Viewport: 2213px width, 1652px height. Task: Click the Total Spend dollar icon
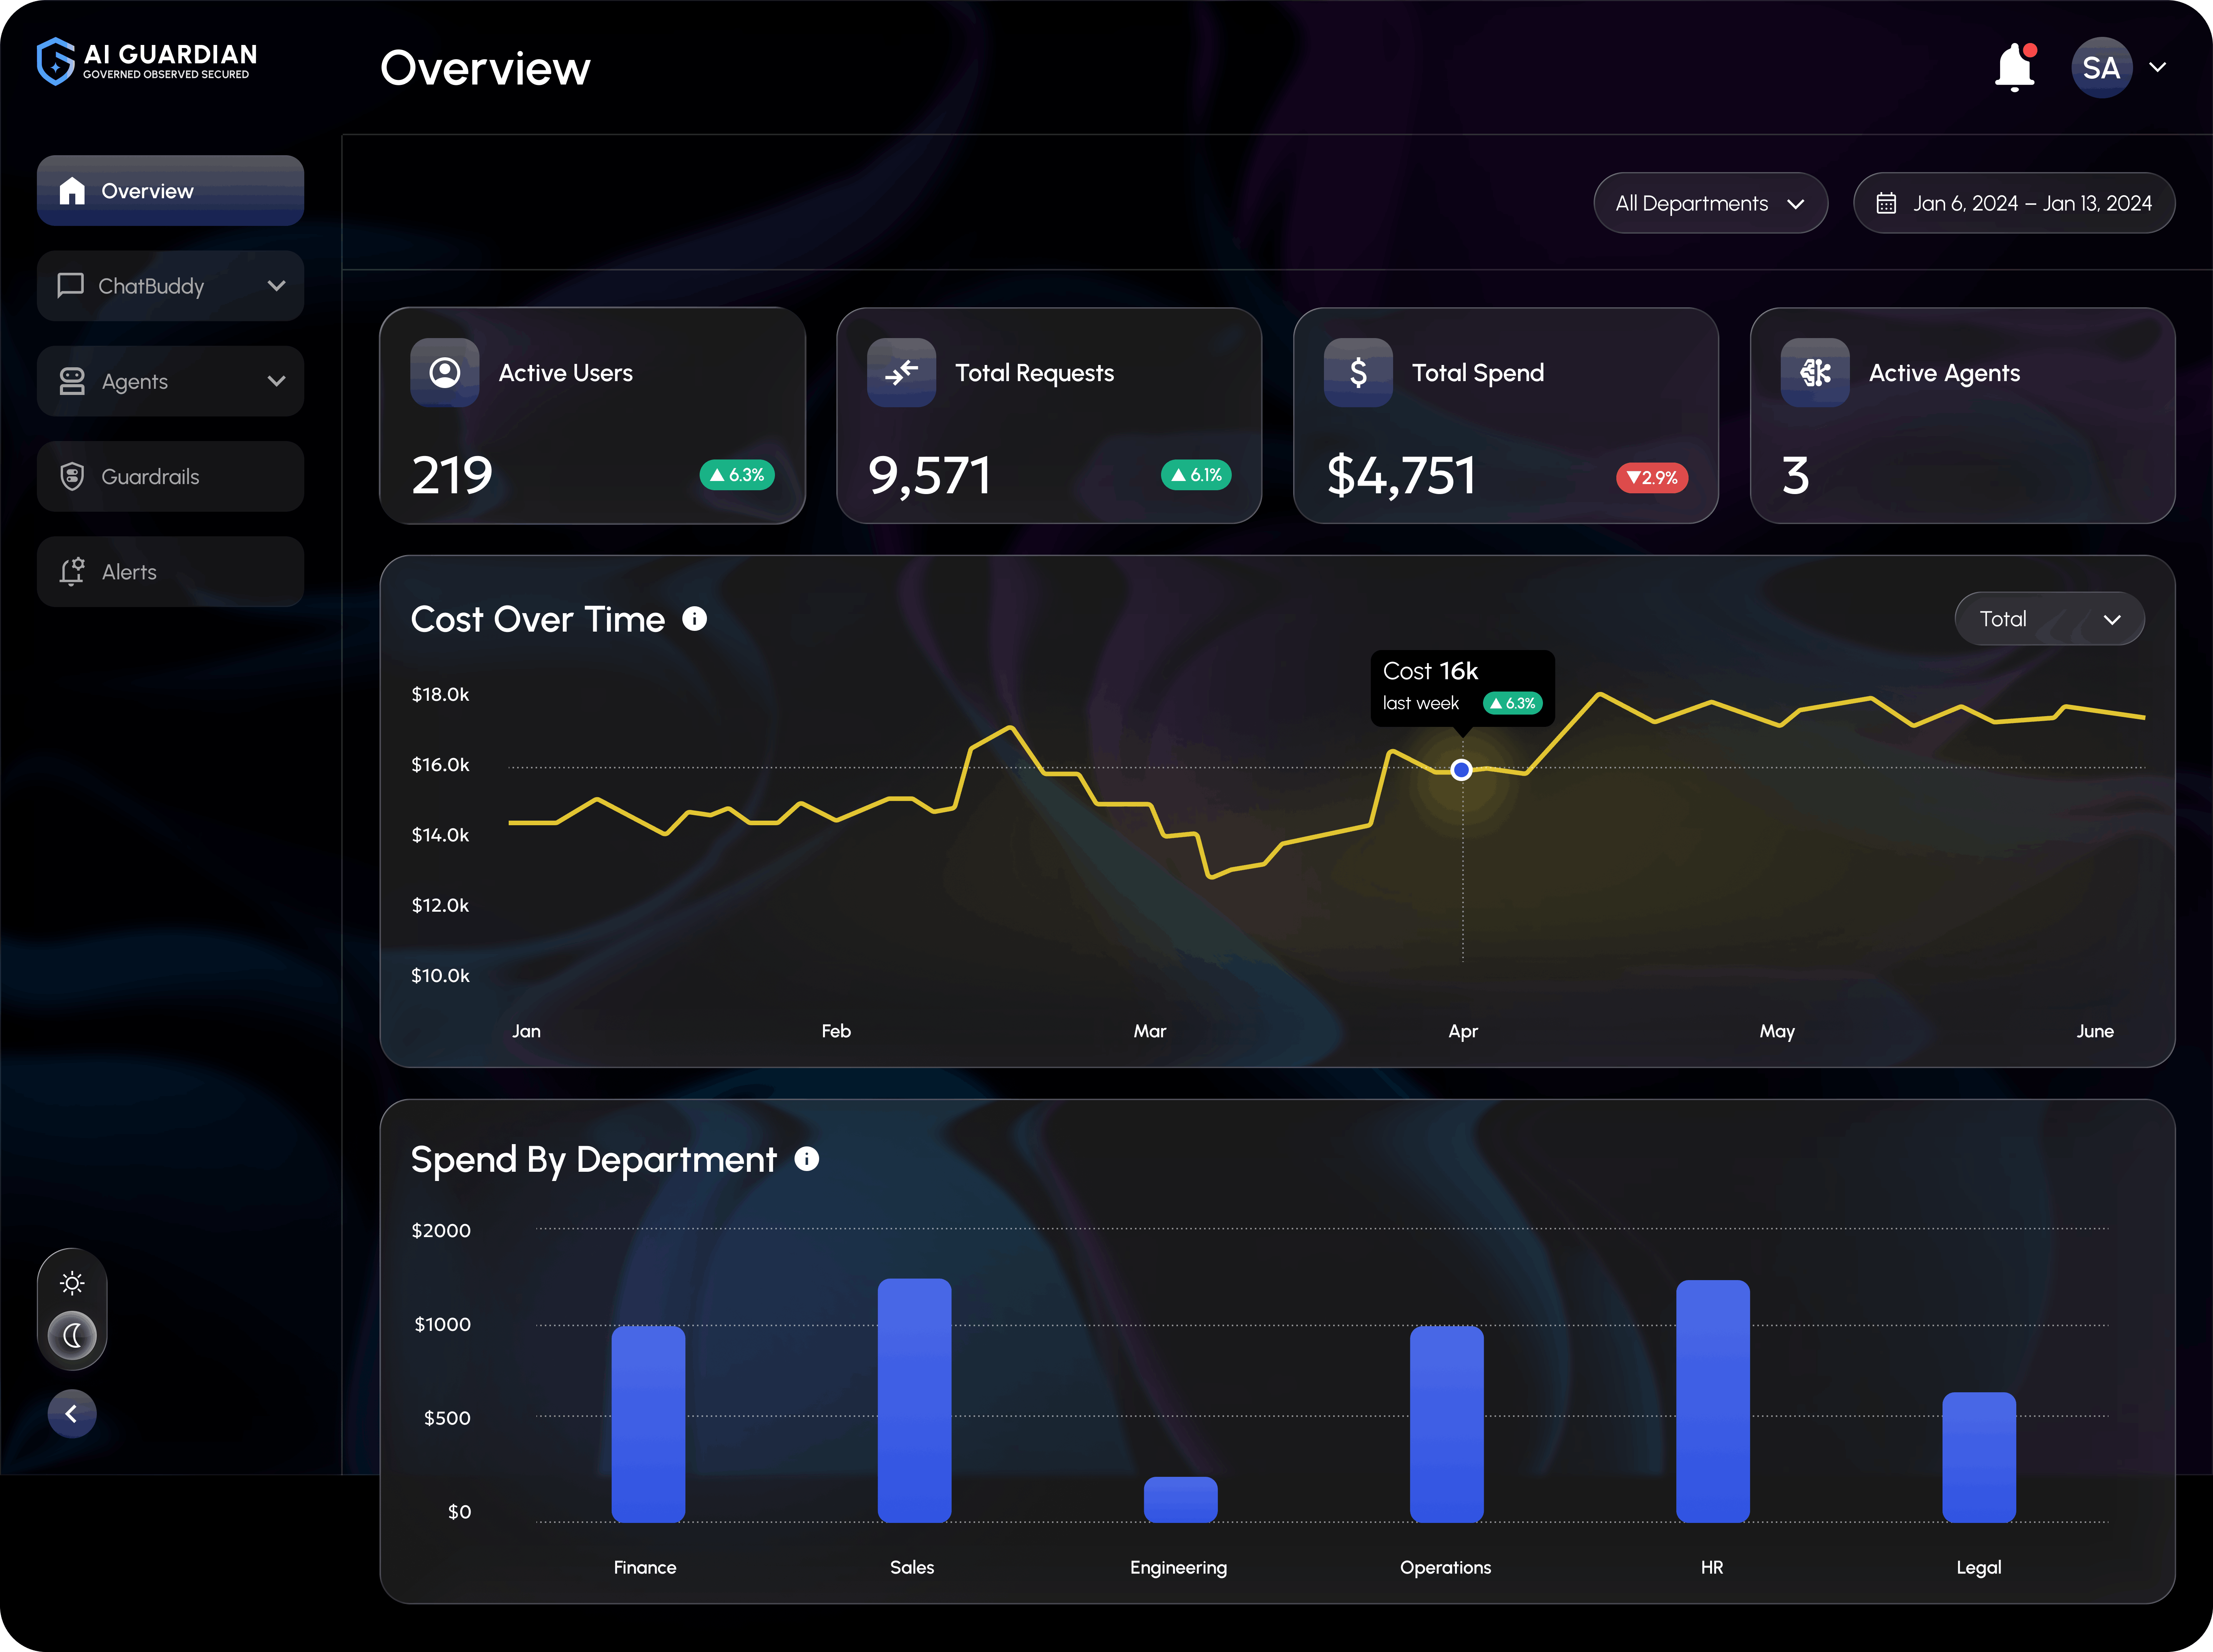pyautogui.click(x=1358, y=373)
